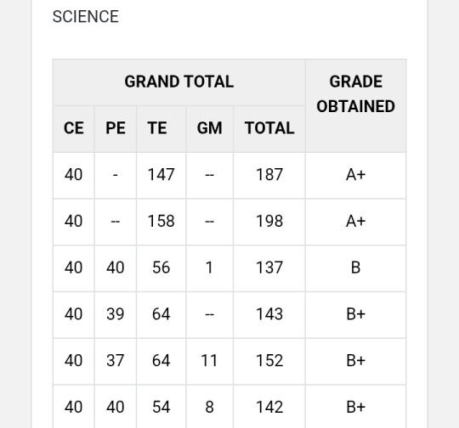The width and height of the screenshot is (459, 428).
Task: Select the TE value 158
Action: coord(161,222)
